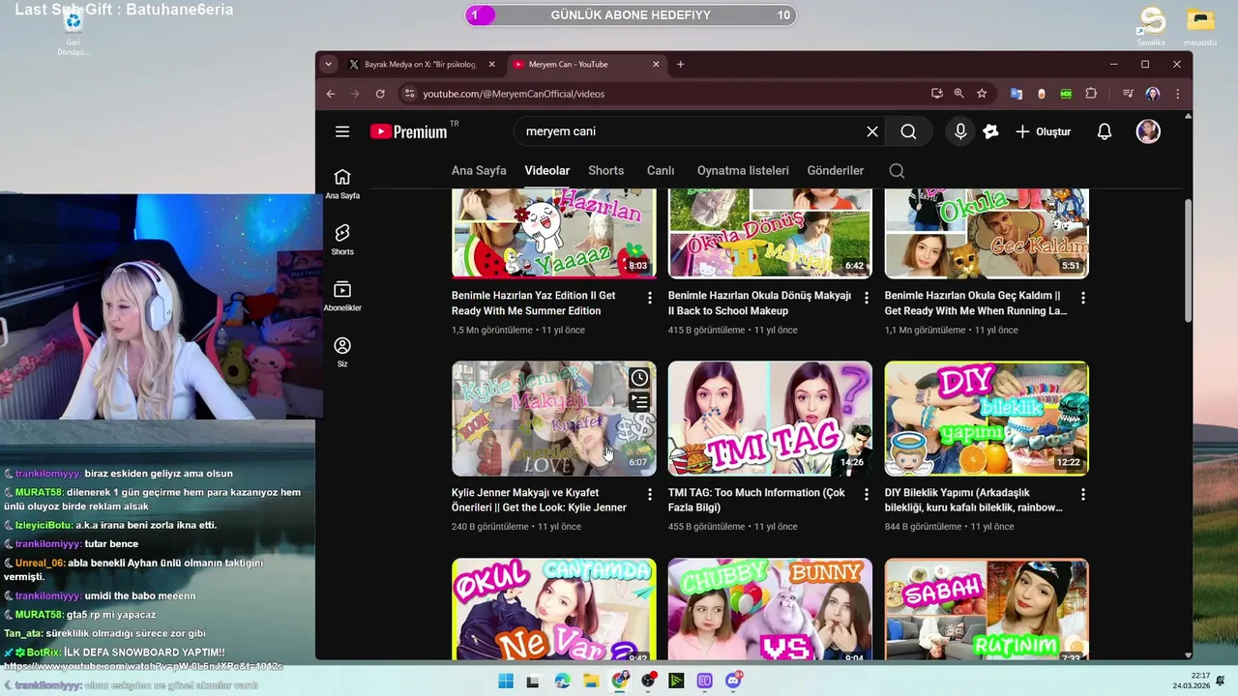Click the Oluştur create button
The width and height of the screenshot is (1238, 696).
point(1044,131)
